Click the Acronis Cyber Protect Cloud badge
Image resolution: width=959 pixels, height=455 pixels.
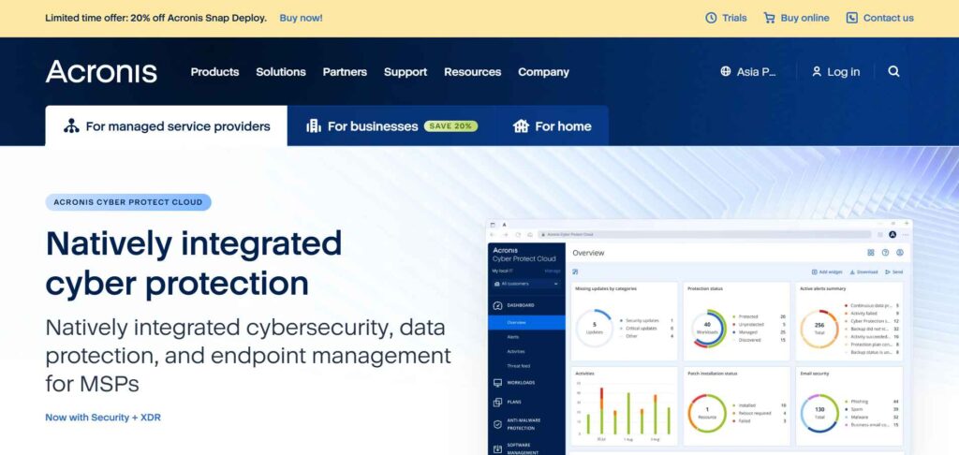(x=128, y=202)
